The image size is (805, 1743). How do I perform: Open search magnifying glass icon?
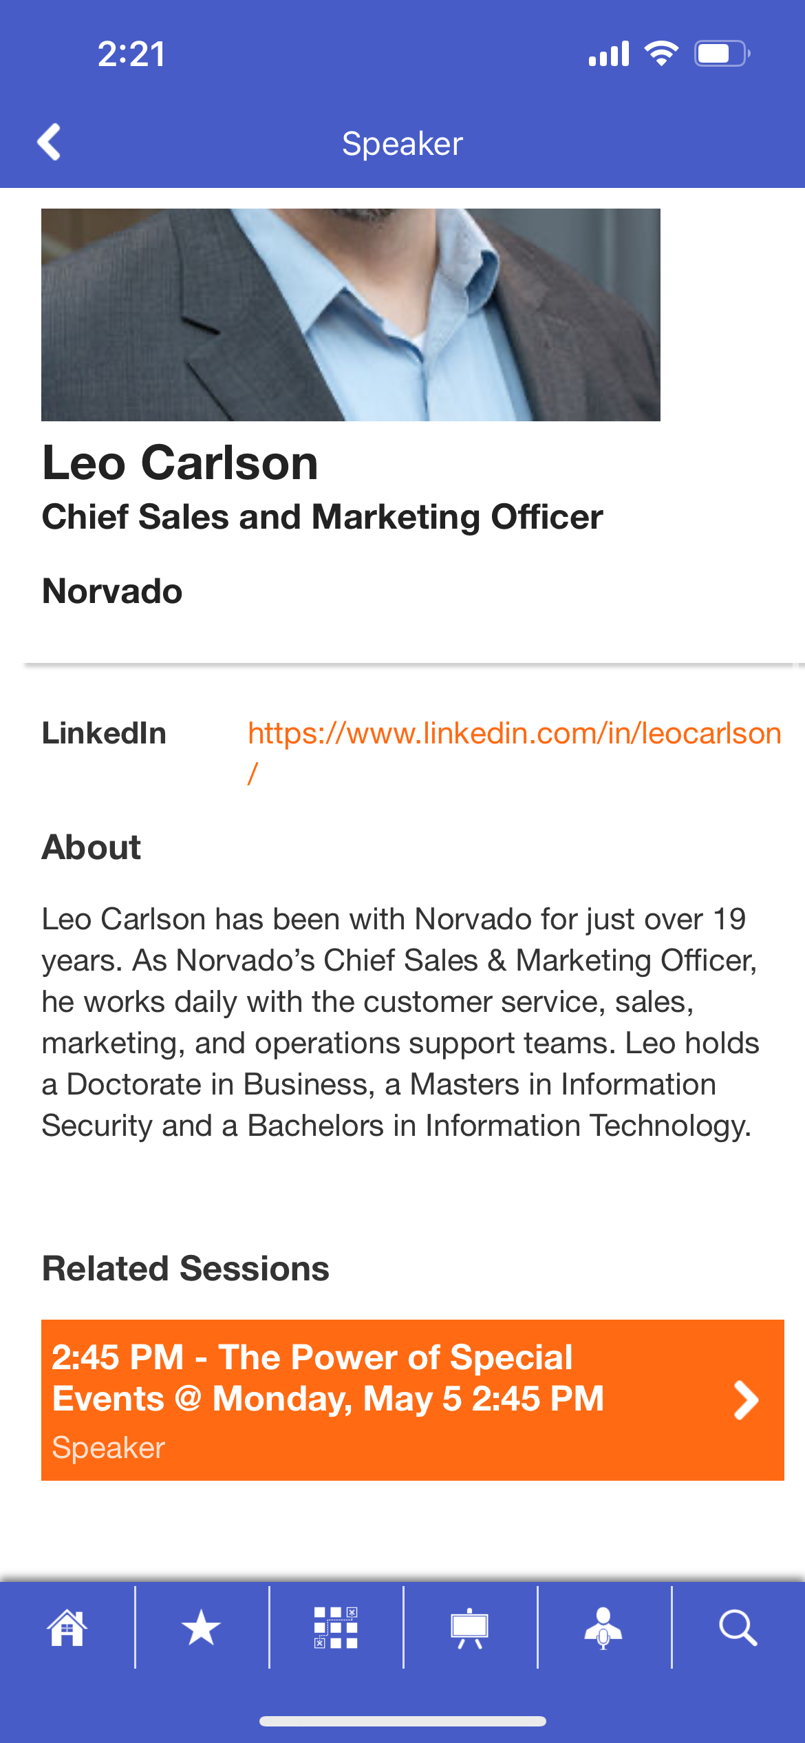click(x=738, y=1628)
